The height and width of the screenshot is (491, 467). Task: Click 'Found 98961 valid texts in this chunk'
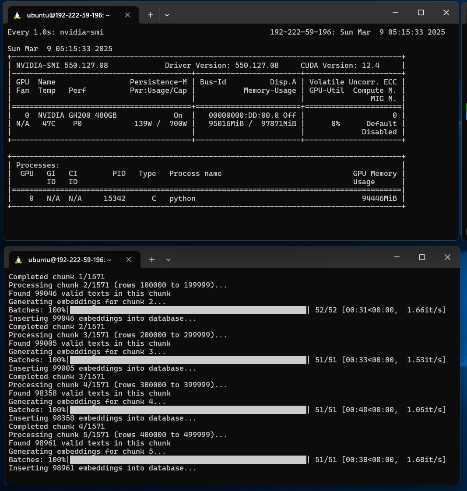(90, 443)
